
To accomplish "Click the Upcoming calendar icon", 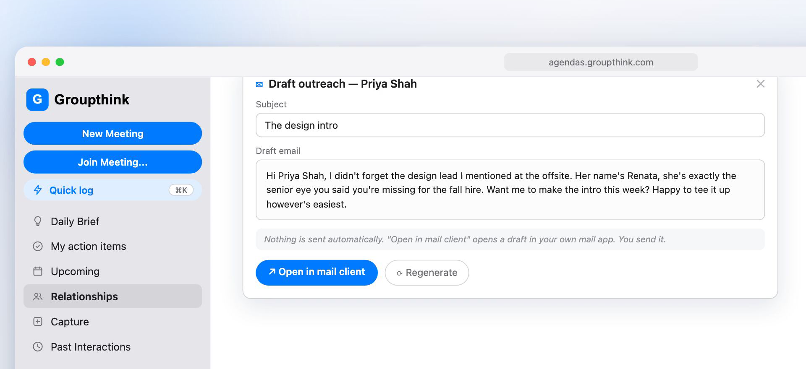I will (38, 271).
